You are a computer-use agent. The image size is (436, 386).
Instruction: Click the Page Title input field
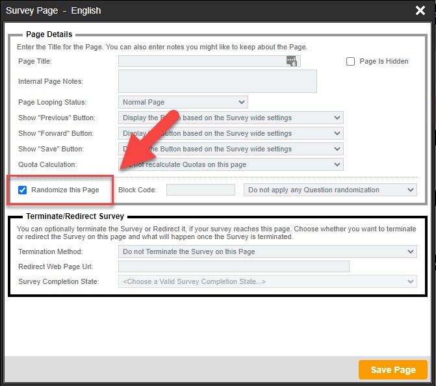click(201, 61)
